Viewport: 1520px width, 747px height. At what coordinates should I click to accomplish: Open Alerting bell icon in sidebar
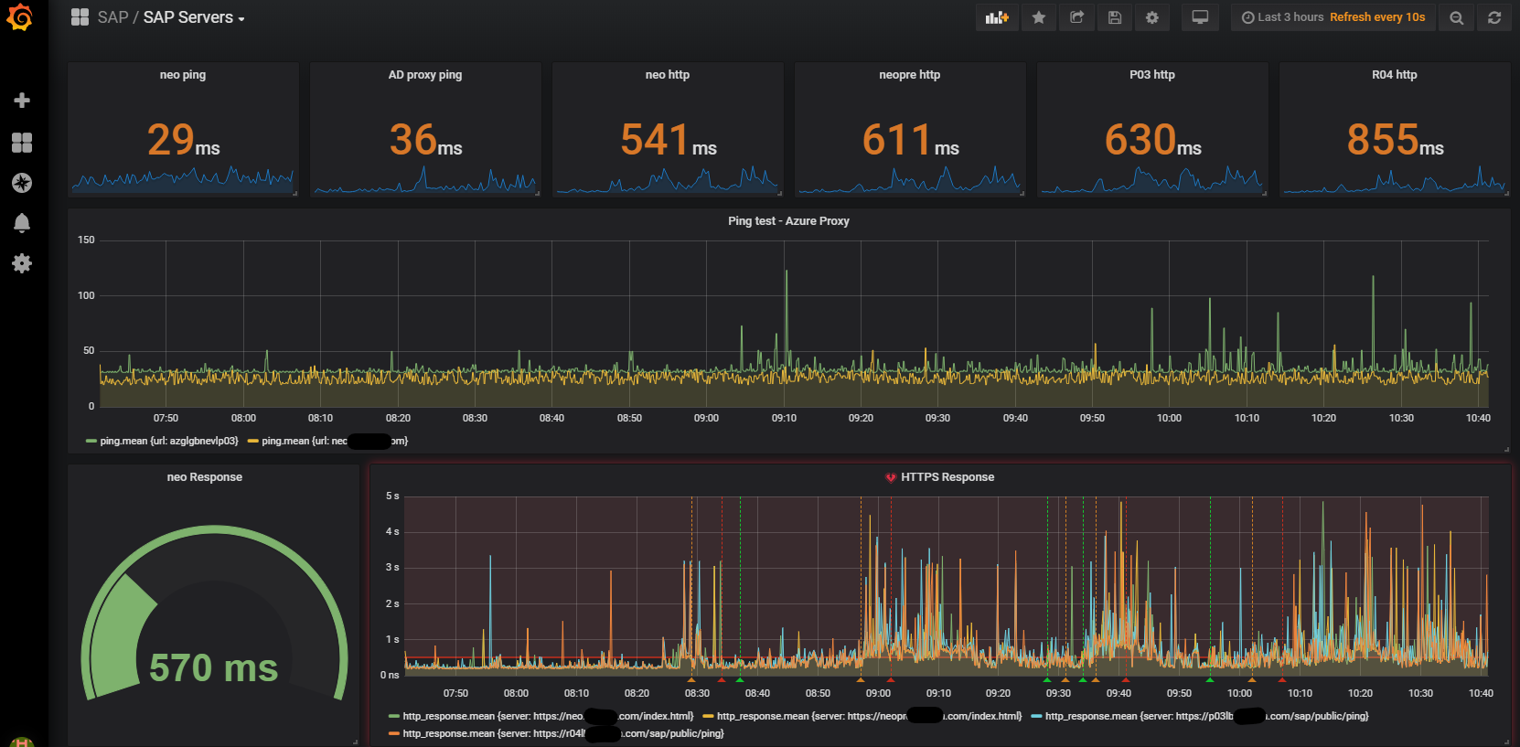[x=22, y=222]
